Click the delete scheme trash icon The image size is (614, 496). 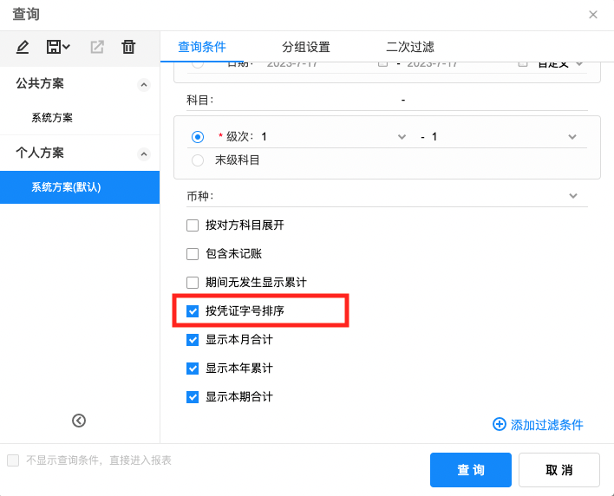128,47
